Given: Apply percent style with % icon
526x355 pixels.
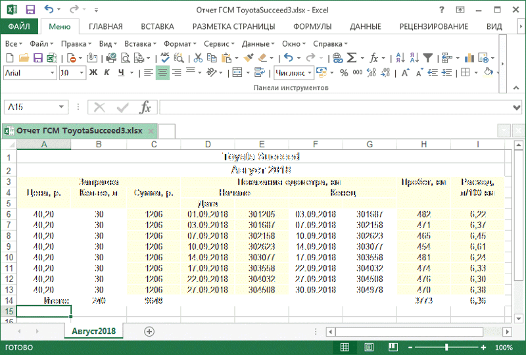Looking at the screenshot, I should click(x=344, y=72).
